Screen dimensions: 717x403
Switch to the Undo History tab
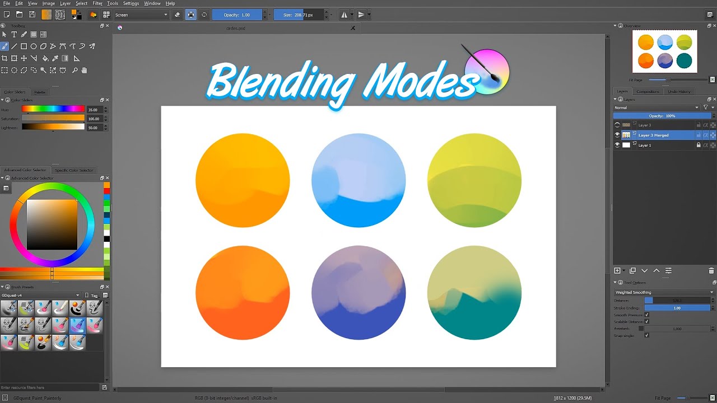point(679,91)
